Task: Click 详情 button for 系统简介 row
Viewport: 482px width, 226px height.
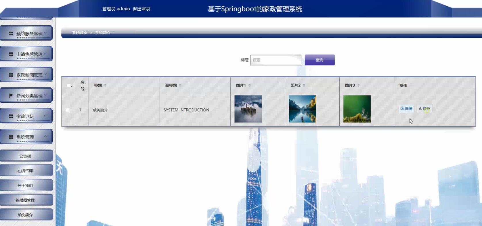Action: (406, 109)
